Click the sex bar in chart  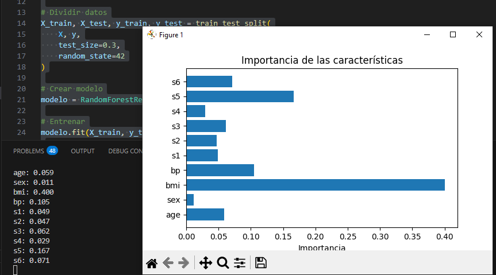190,200
